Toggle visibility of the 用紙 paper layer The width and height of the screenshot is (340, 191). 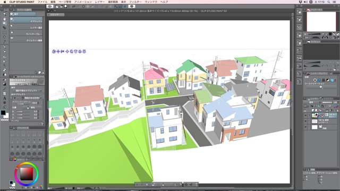pyautogui.click(x=305, y=127)
